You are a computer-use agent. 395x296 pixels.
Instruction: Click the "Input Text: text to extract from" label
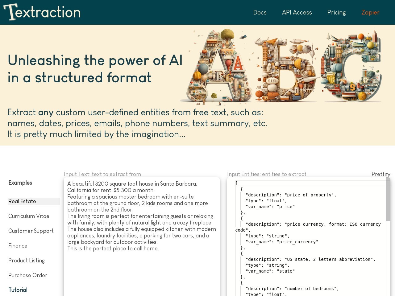click(x=102, y=174)
